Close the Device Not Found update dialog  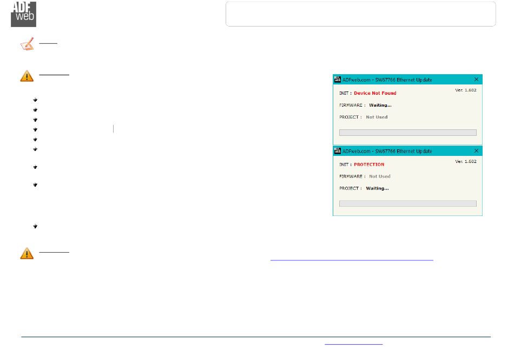click(476, 80)
